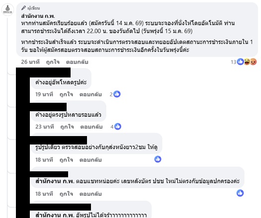
Task: Click ตอบกลับ under ค้างอยู่อัพโหลดรูปค่ะ comment
Action: pyautogui.click(x=90, y=94)
